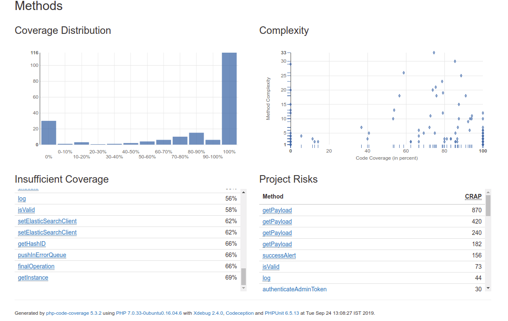Open log link in Project Risks
The width and height of the screenshot is (508, 321).
click(266, 278)
